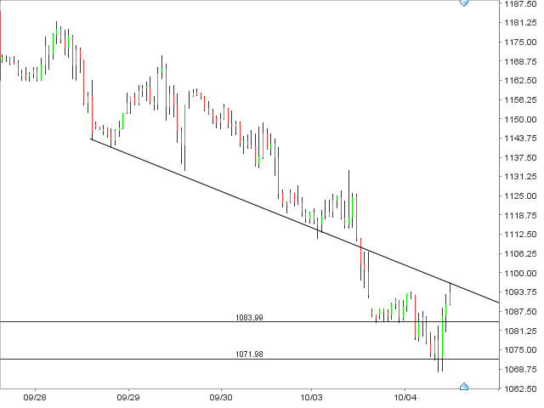Image resolution: width=544 pixels, height=408 pixels.
Task: Click the 1112.50 price axis label
Action: click(x=520, y=235)
